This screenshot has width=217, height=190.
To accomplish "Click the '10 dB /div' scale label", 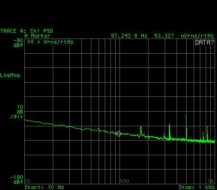I will 17,112.
